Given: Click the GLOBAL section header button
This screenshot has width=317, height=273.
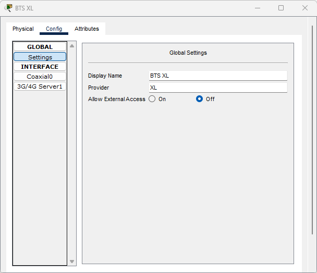Looking at the screenshot, I should click(40, 47).
